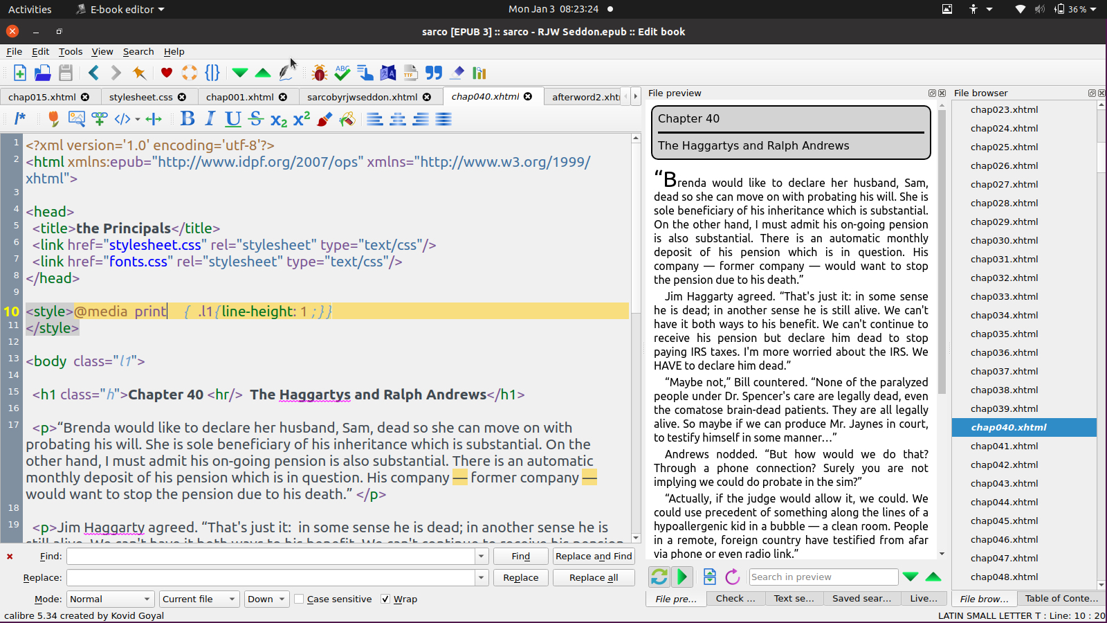This screenshot has height=623, width=1107.
Task: Click the strikethrough formatting icon
Action: (256, 119)
